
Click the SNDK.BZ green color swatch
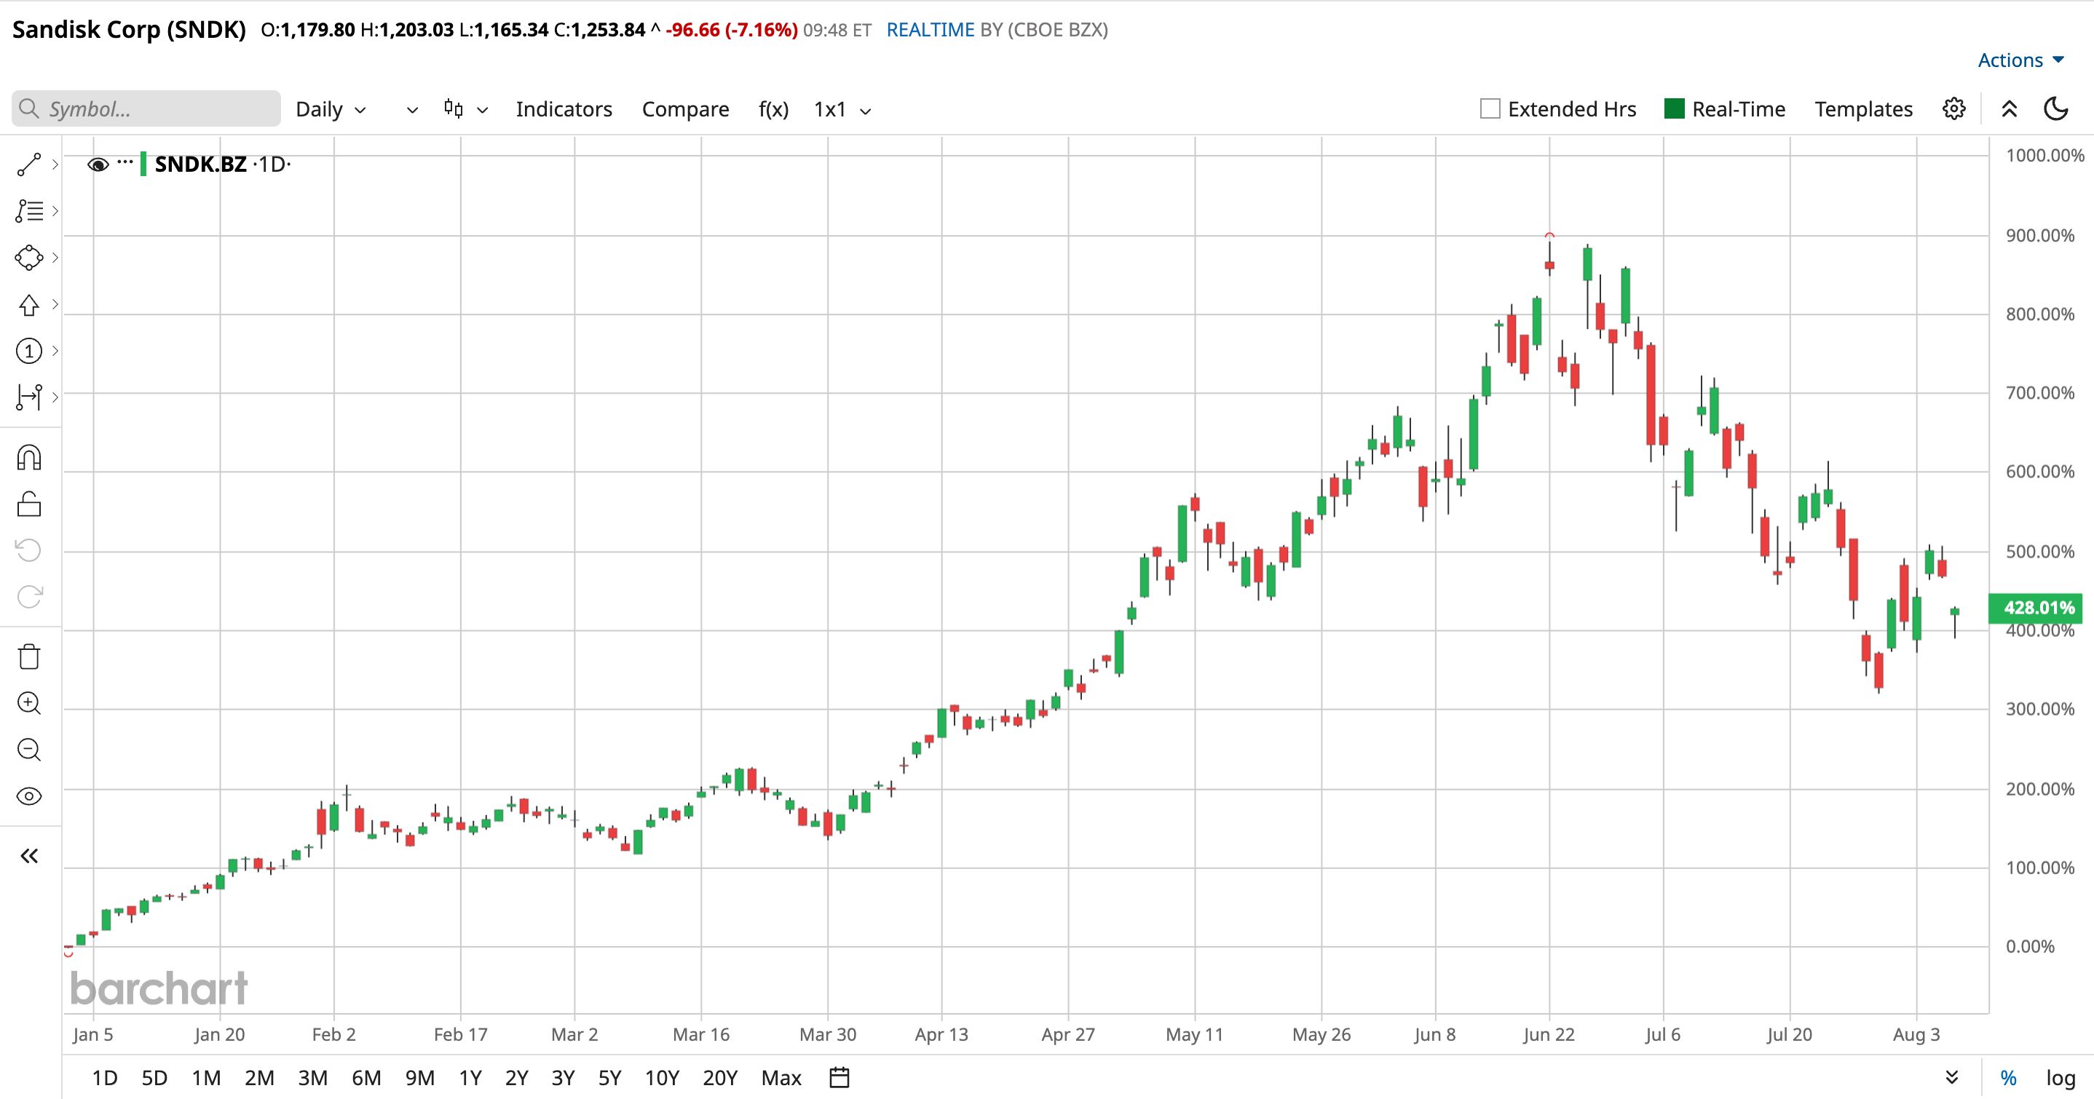tap(144, 164)
